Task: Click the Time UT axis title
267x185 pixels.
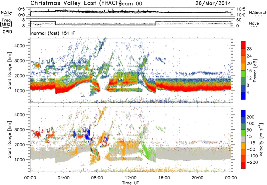Action: point(130,183)
